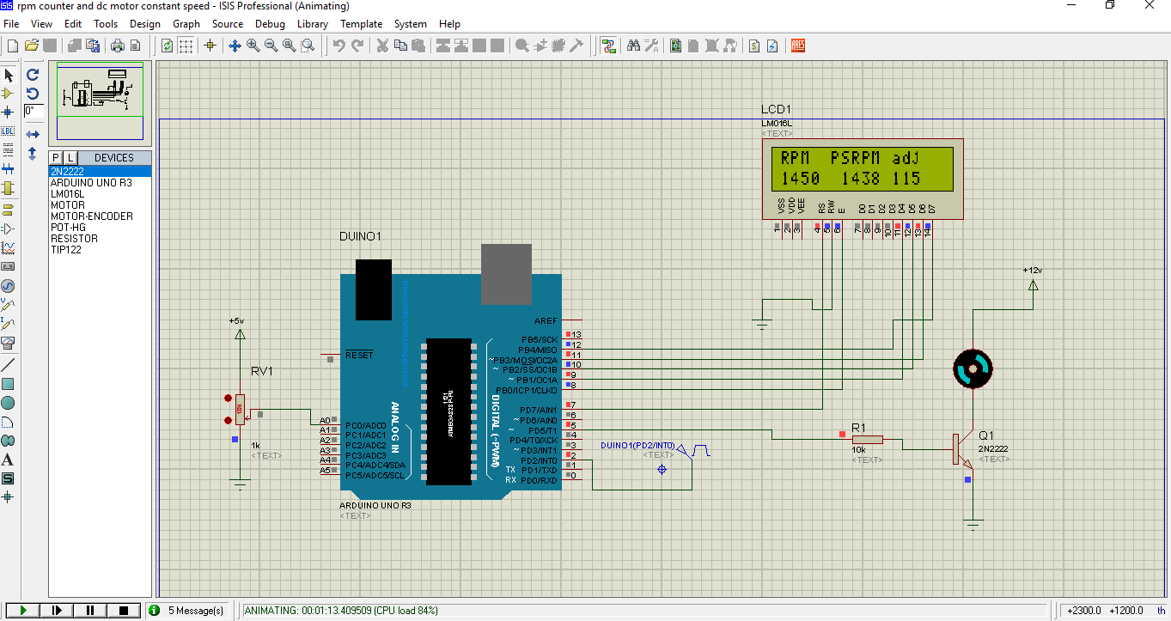Enable the origin snap marker

click(x=209, y=45)
